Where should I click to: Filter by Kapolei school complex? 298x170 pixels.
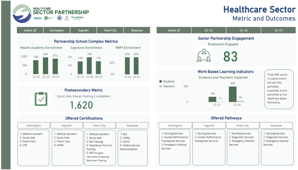[x=84, y=30]
